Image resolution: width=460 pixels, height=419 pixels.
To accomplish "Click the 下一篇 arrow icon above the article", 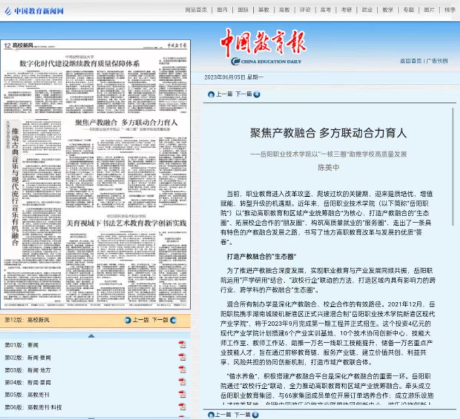I will (257, 95).
